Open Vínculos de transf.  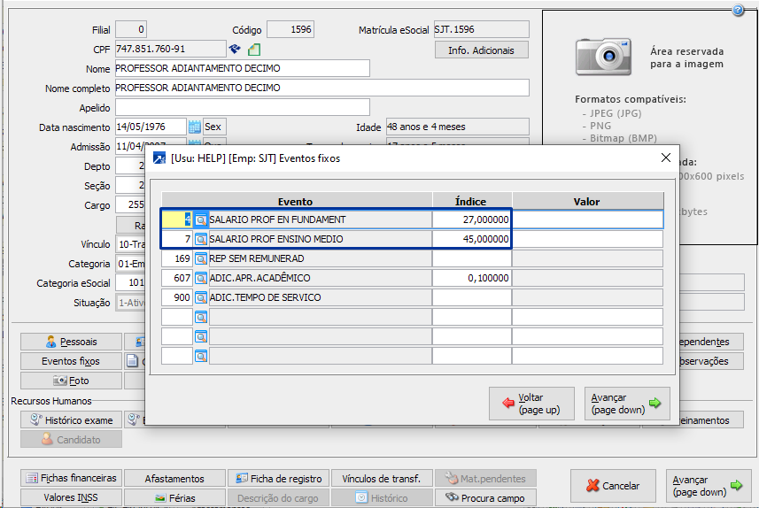click(382, 478)
